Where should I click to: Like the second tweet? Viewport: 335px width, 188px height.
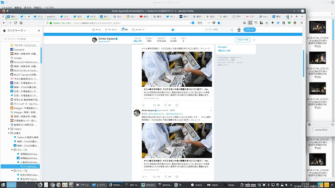click(165, 177)
